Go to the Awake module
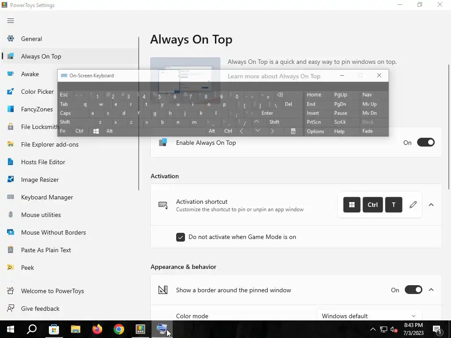The height and width of the screenshot is (338, 451). point(30,74)
